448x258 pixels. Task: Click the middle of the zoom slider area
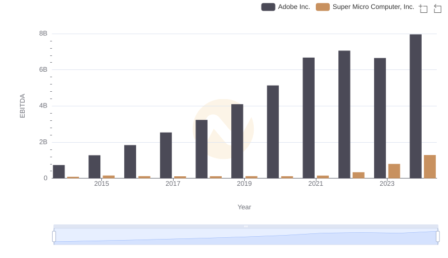246,237
